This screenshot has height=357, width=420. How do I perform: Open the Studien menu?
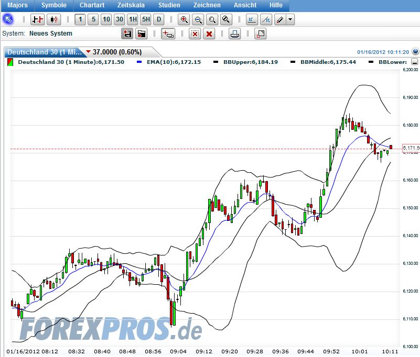pos(169,5)
